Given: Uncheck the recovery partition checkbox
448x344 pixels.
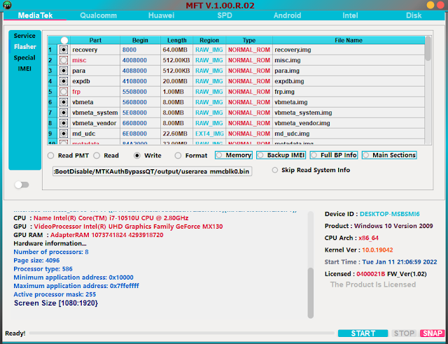Looking at the screenshot, I should tap(64, 50).
